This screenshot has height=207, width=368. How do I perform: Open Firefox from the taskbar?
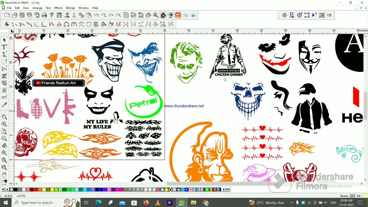(146, 203)
